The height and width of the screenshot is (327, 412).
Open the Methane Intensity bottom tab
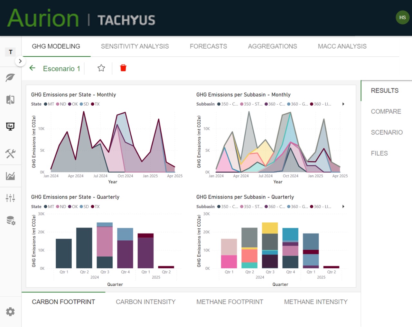tap(316, 302)
